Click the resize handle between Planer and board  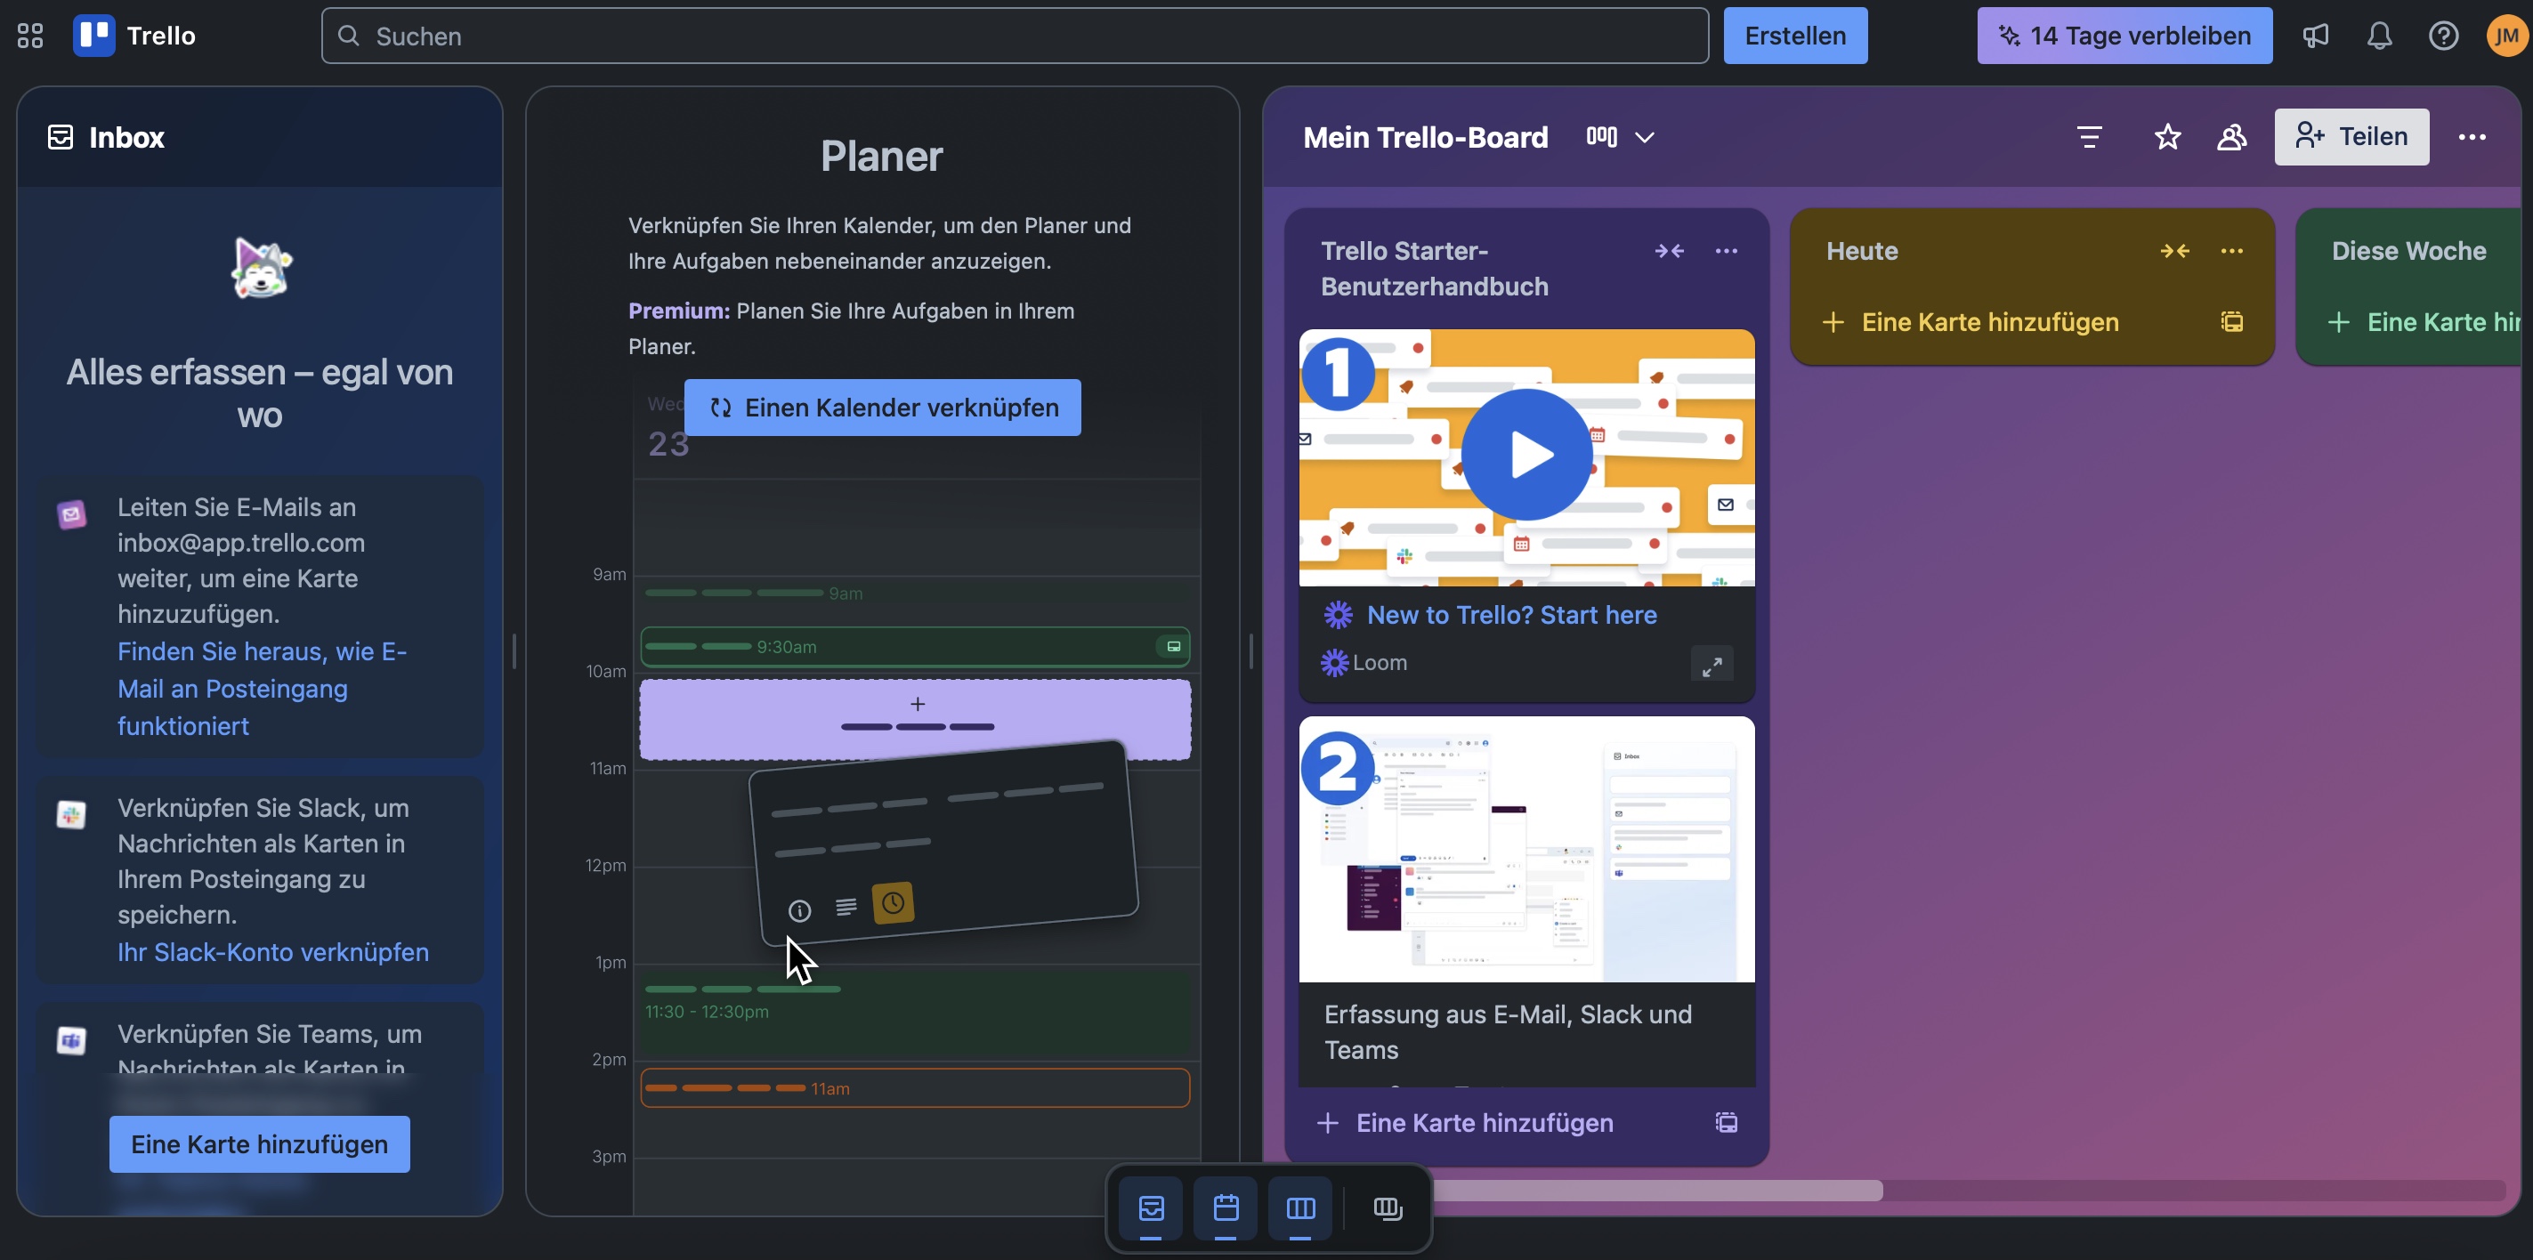tap(1250, 650)
